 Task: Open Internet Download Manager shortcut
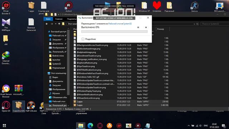point(6,58)
